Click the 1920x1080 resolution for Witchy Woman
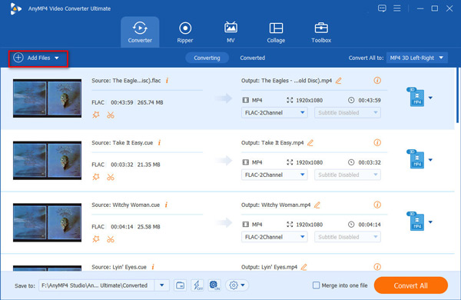461x300 pixels. pos(310,225)
